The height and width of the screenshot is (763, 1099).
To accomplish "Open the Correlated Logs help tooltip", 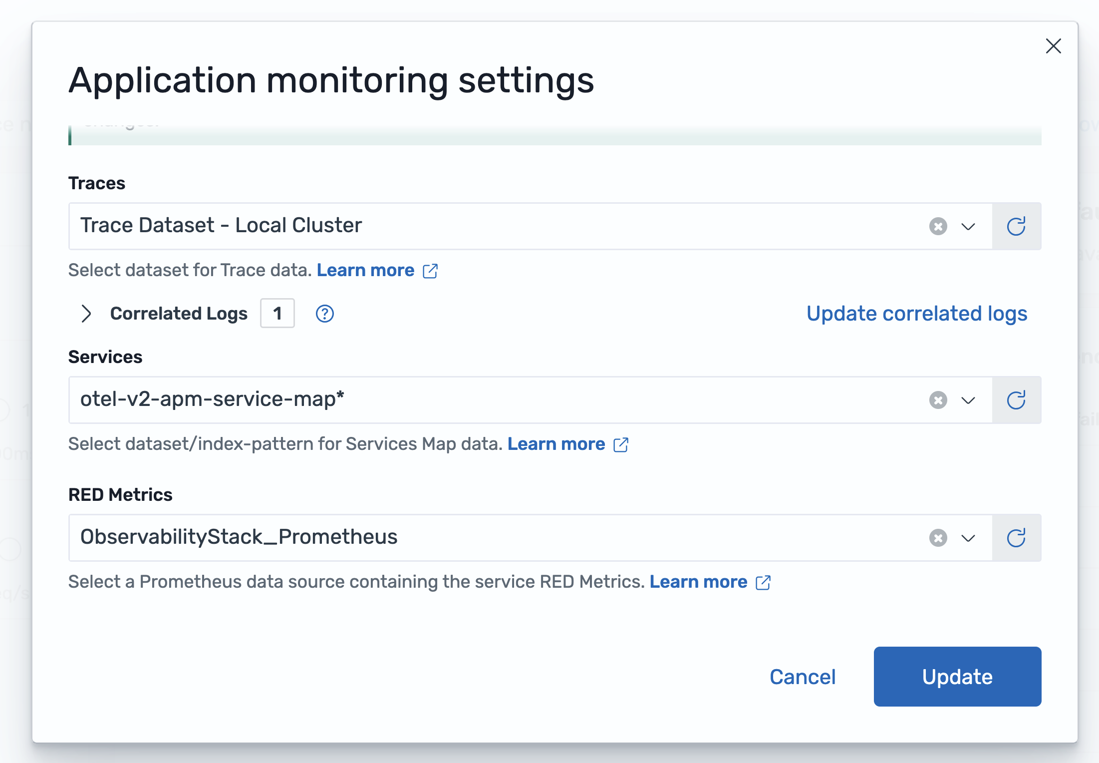I will [324, 314].
